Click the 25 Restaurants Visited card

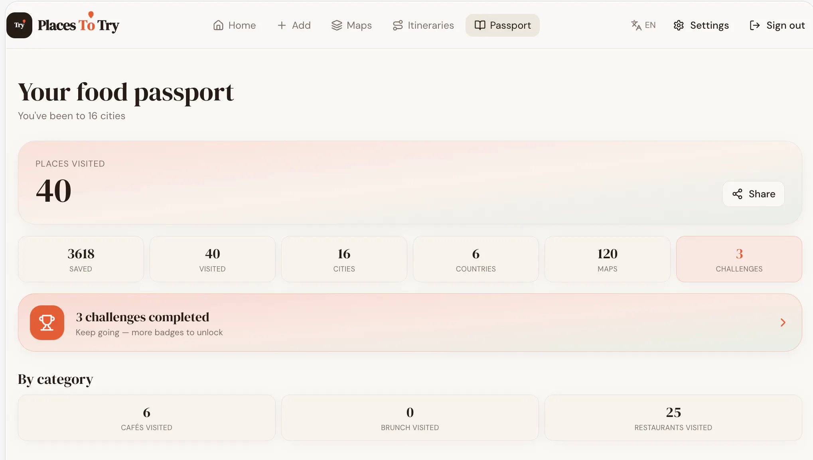[673, 418]
